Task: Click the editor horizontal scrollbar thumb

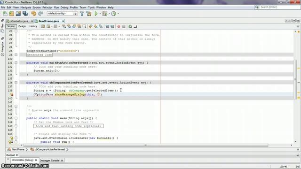Action: coord(145,146)
